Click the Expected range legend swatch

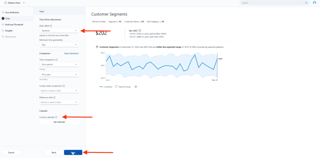(117, 86)
